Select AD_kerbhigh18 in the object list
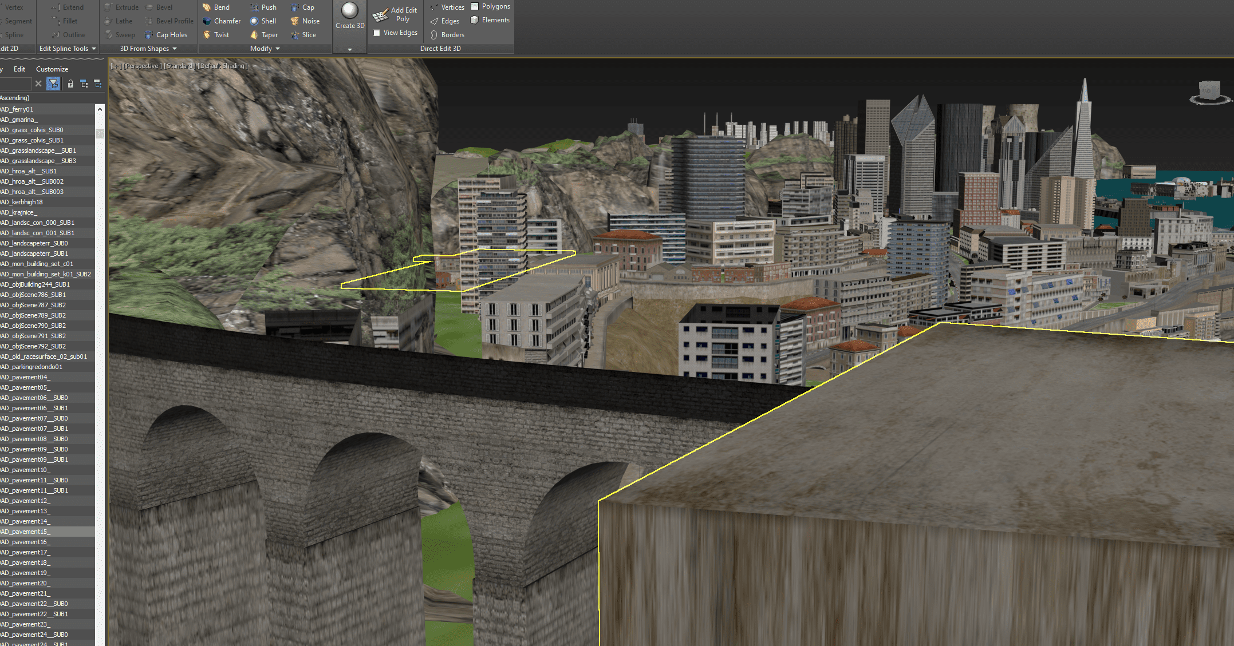1234x646 pixels. (x=48, y=202)
